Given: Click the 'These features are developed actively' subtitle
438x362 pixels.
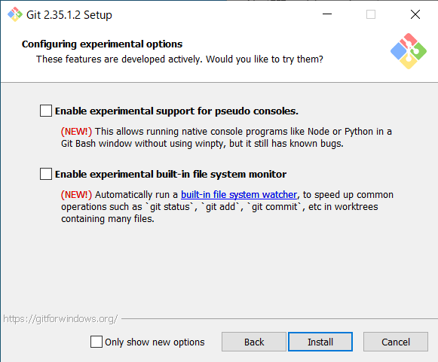Looking at the screenshot, I should tap(179, 59).
